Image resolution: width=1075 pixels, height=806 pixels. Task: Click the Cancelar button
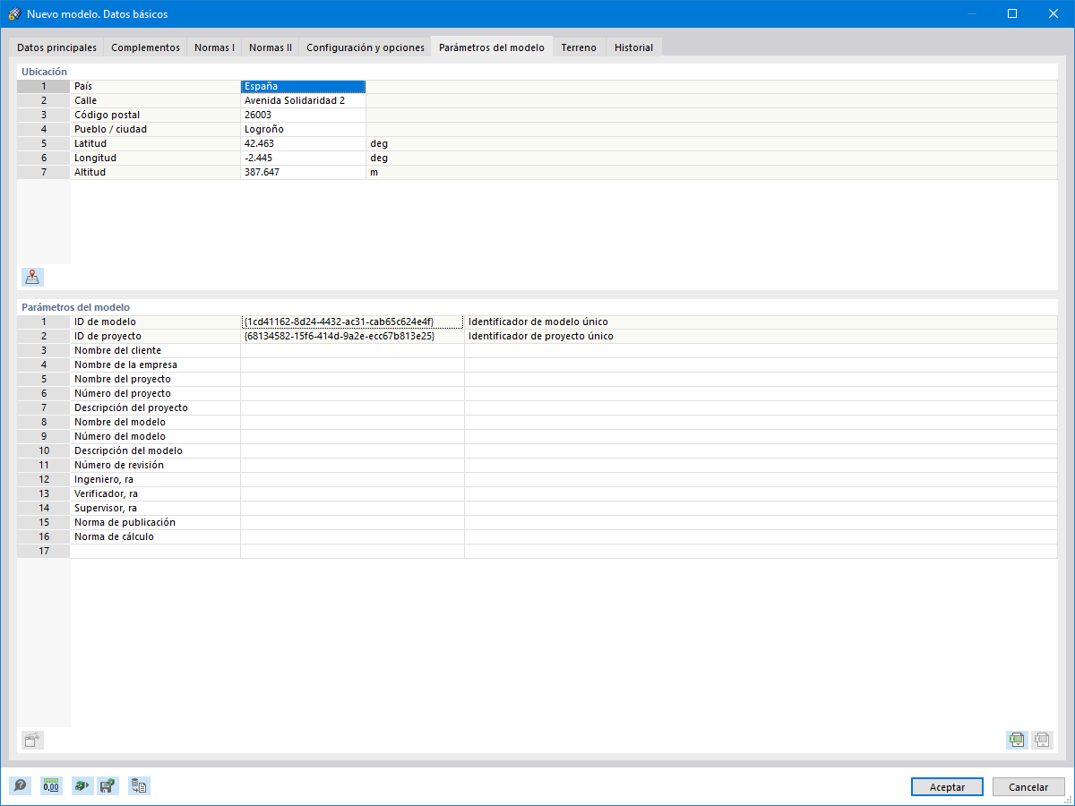point(1028,786)
